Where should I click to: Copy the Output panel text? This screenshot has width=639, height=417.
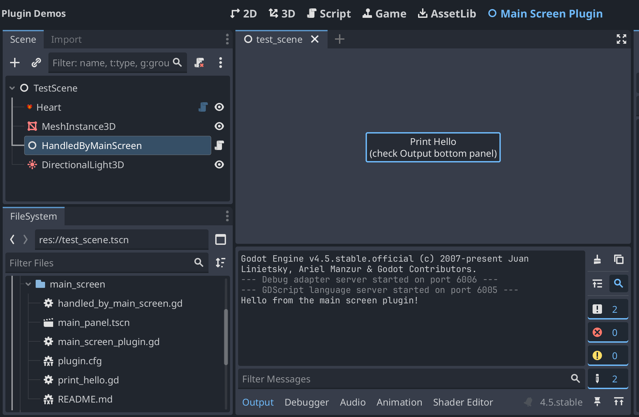tap(619, 260)
